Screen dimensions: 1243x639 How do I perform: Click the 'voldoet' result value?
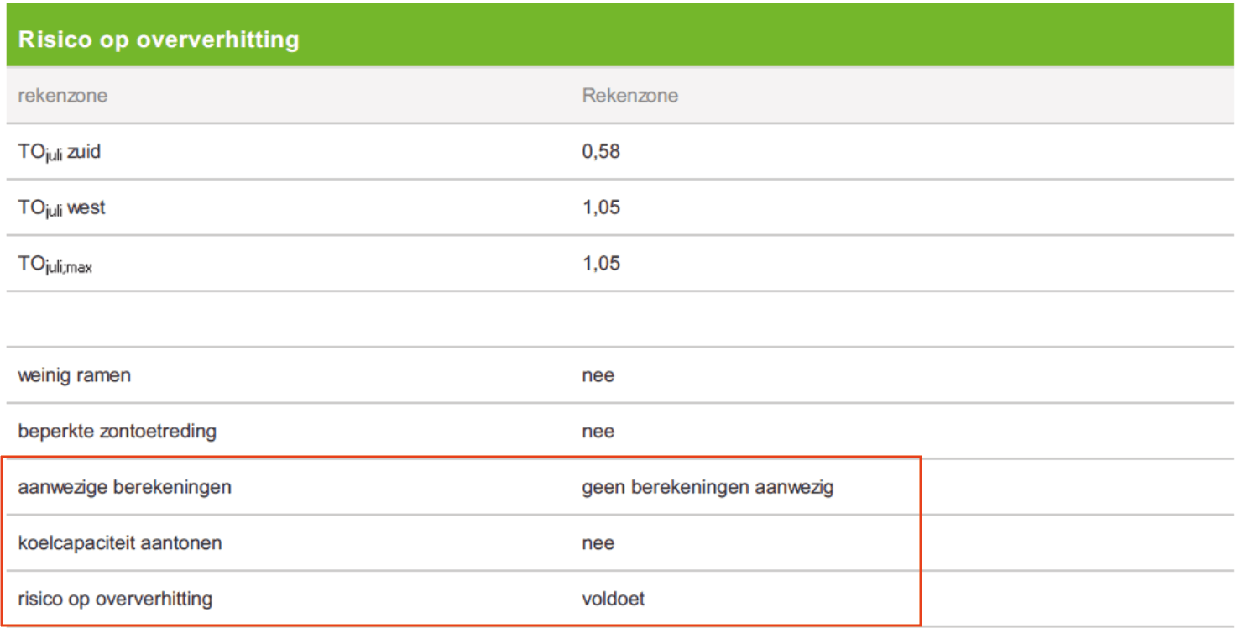614,600
